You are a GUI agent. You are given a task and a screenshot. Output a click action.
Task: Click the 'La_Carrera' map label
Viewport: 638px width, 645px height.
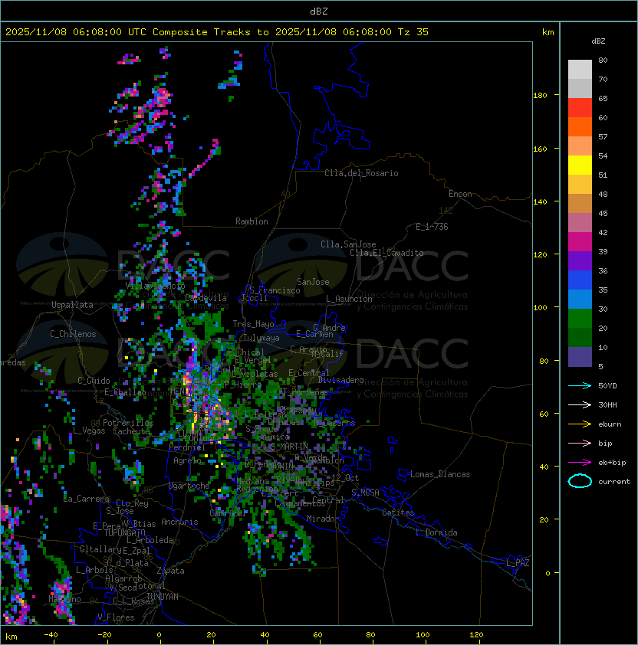click(x=87, y=499)
